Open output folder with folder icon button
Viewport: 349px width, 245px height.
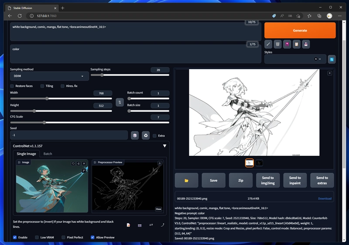point(186,180)
